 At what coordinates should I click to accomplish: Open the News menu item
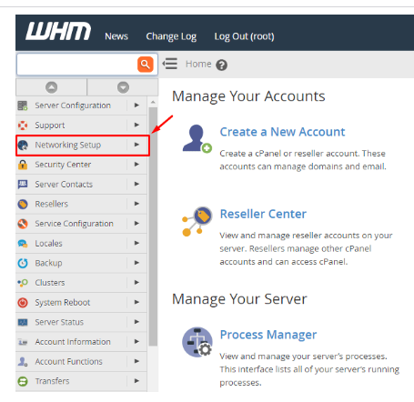tap(116, 36)
